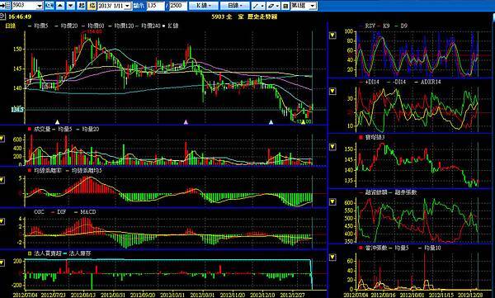495x298 pixels.
Task: Click the total bars field showing 2500
Action: pyautogui.click(x=177, y=6)
